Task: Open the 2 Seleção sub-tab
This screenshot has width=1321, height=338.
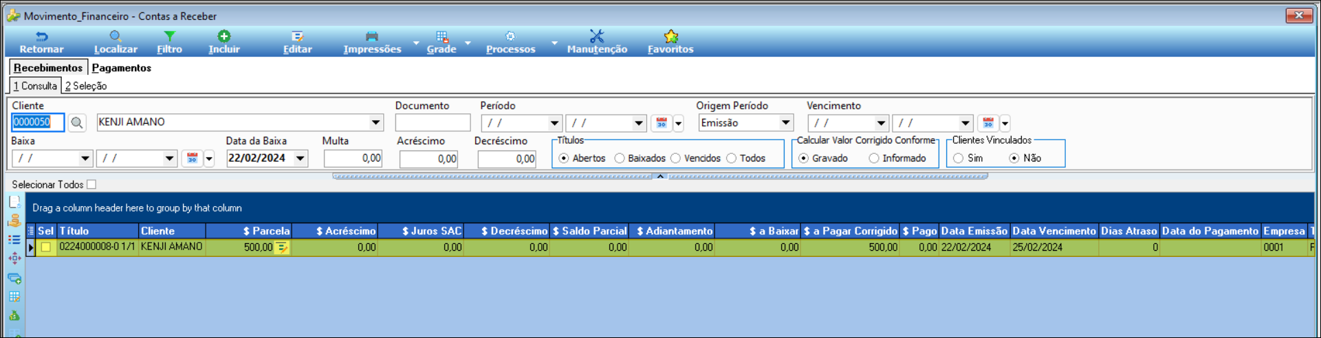Action: pos(86,86)
